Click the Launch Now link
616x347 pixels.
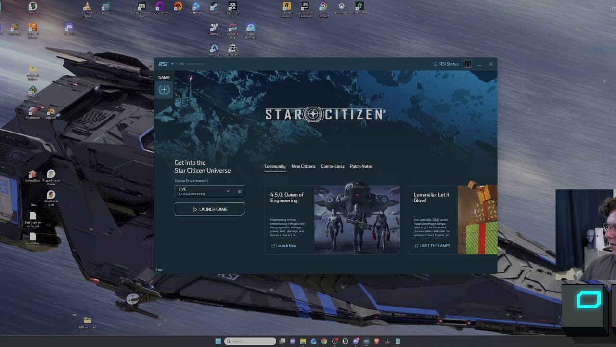pyautogui.click(x=284, y=246)
